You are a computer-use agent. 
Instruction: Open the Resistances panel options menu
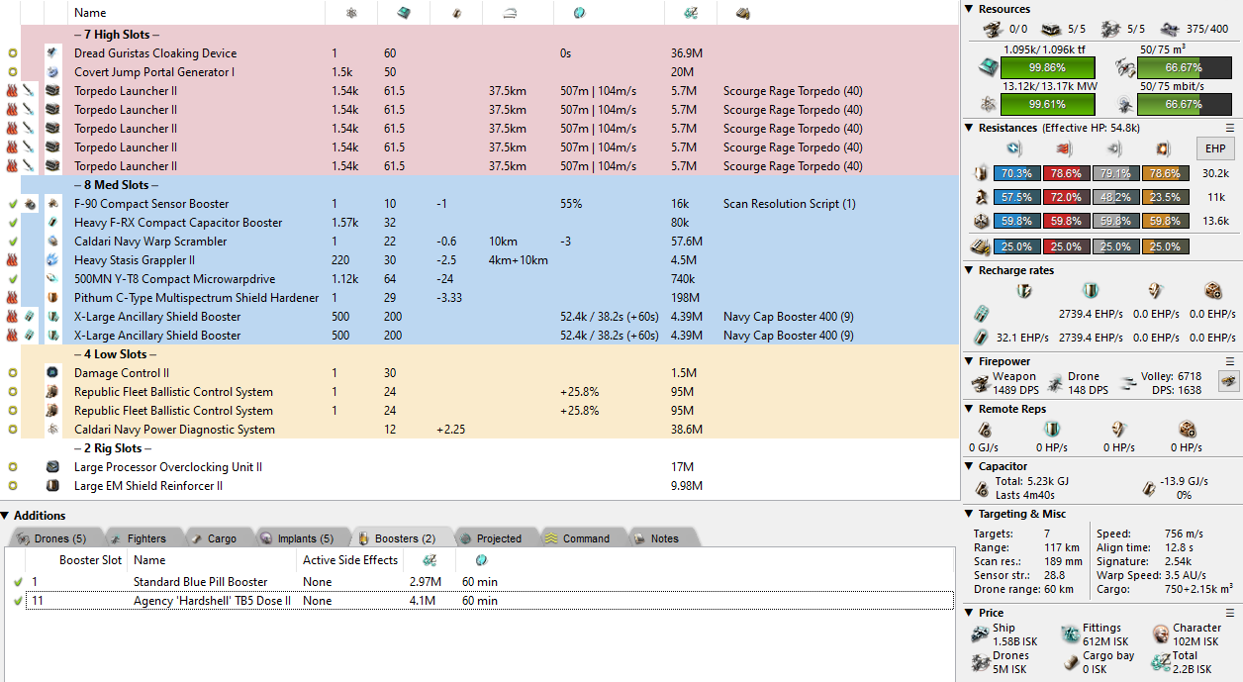click(x=1230, y=128)
